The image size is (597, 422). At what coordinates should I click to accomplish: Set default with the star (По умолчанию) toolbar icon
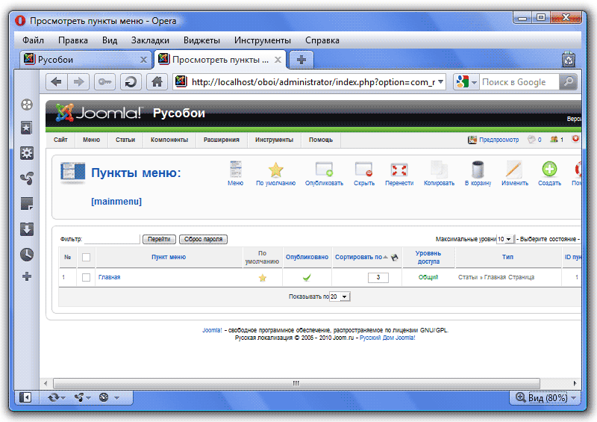point(275,170)
